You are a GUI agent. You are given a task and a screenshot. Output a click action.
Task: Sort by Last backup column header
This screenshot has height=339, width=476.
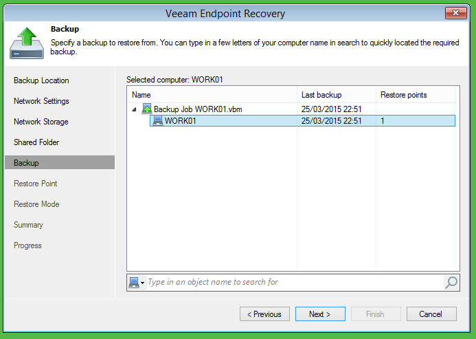[337, 95]
